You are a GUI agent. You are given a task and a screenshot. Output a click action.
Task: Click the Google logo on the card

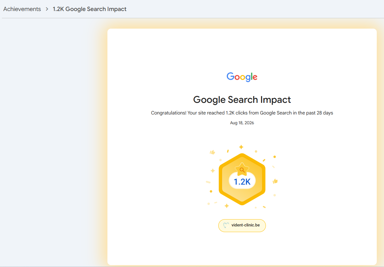242,77
